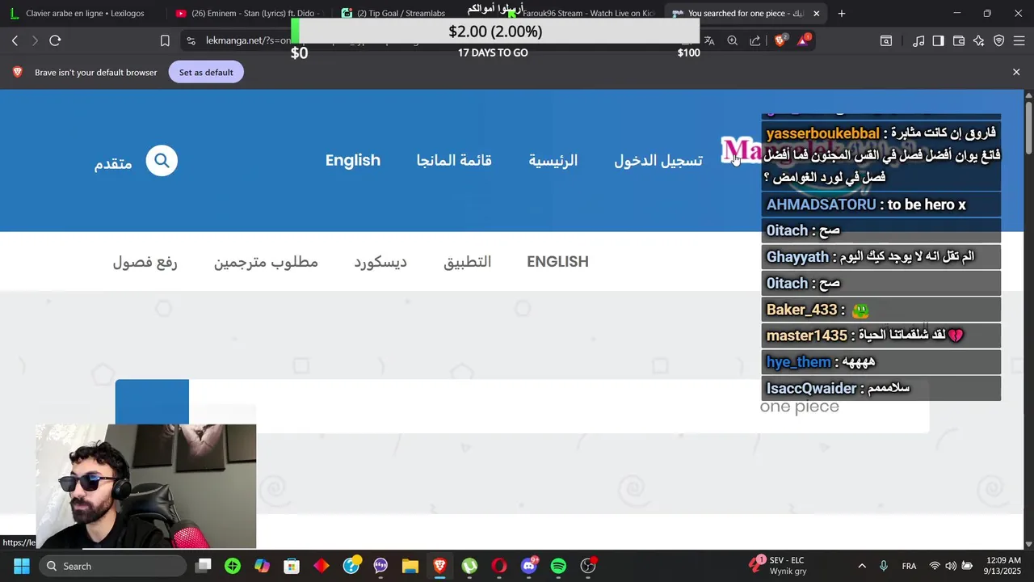Image resolution: width=1034 pixels, height=582 pixels.
Task: Open قائمة المانجا manga list
Action: pos(454,160)
